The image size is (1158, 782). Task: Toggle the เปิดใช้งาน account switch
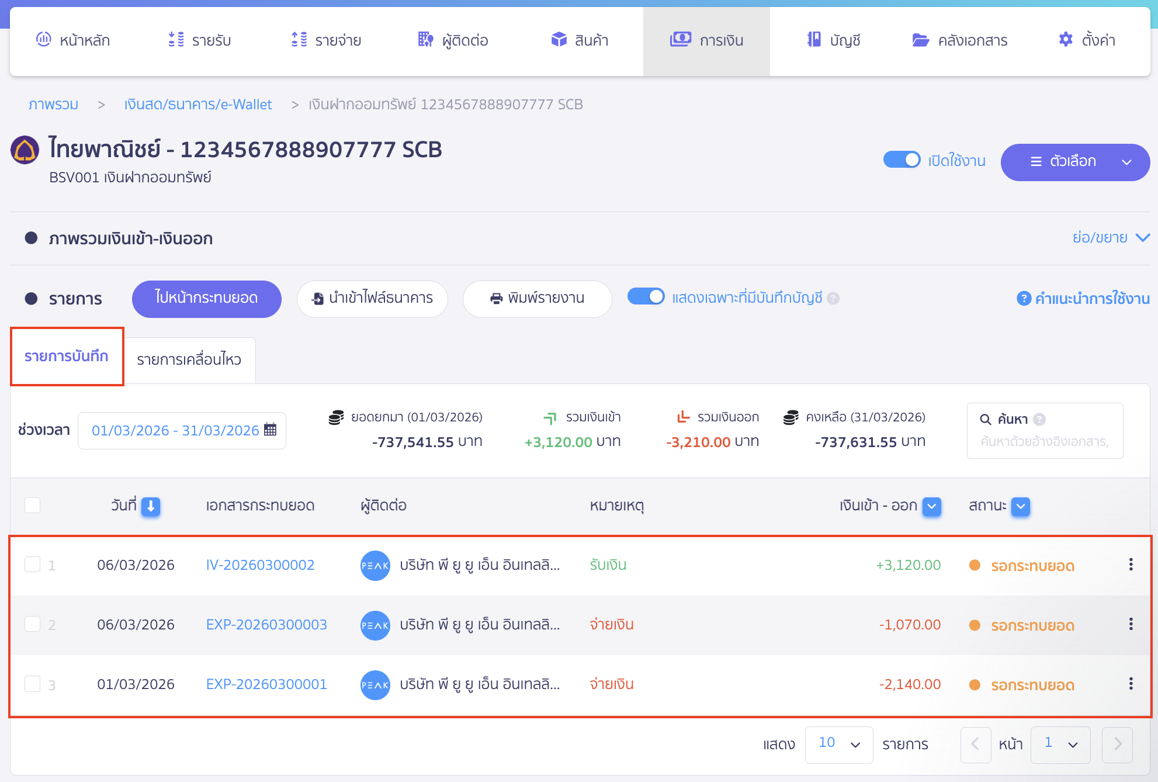click(x=902, y=160)
